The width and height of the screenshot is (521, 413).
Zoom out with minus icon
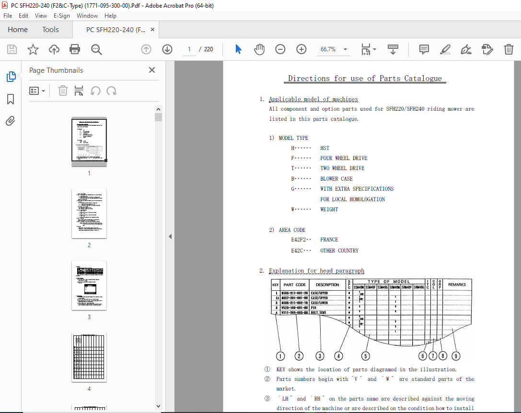280,49
